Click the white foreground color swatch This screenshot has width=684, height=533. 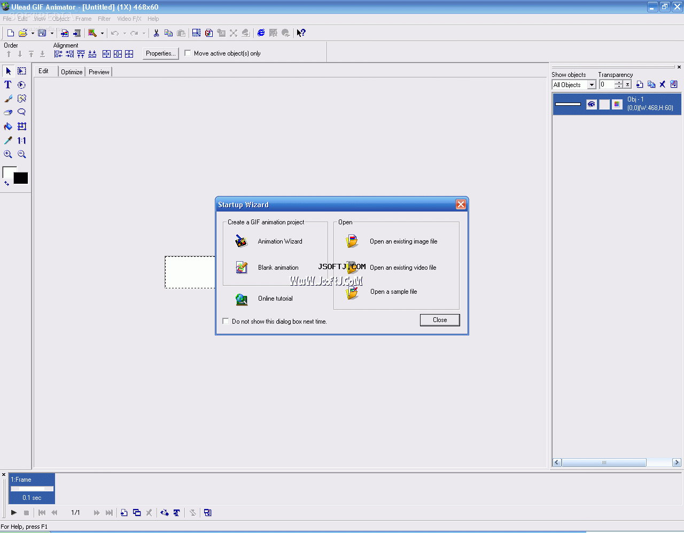(7, 171)
